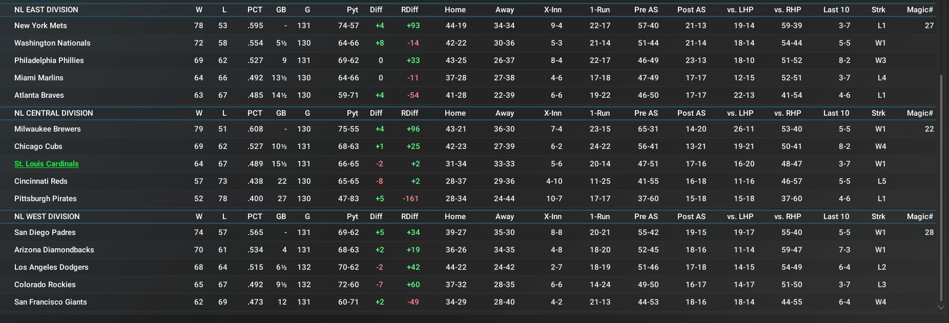
Task: Select the Cubs W4 streak cell
Action: [880, 146]
